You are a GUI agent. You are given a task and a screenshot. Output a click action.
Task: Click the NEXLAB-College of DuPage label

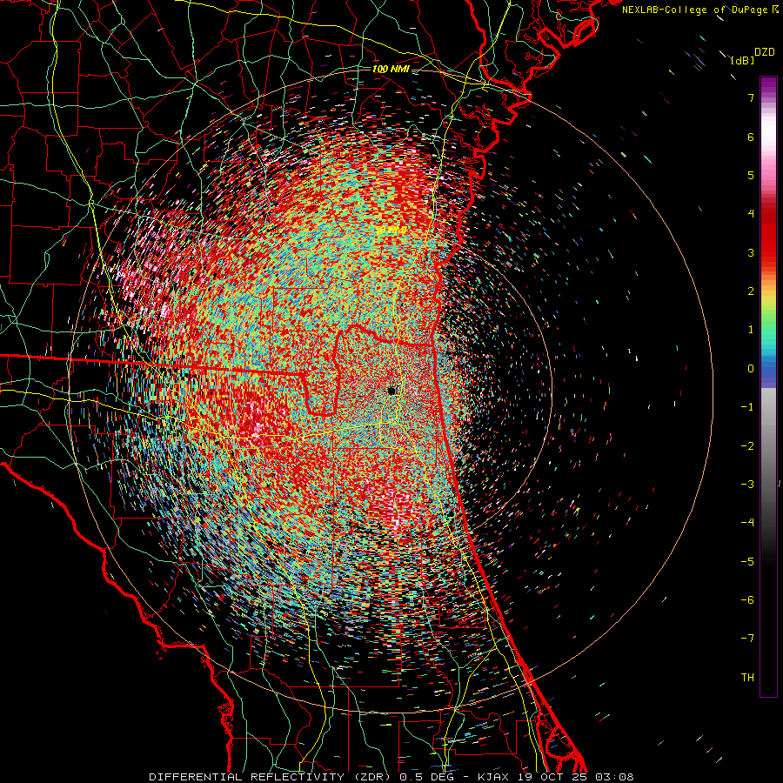coord(699,10)
